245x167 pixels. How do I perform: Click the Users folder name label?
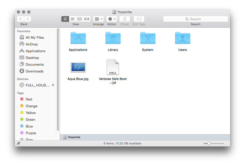(183, 50)
